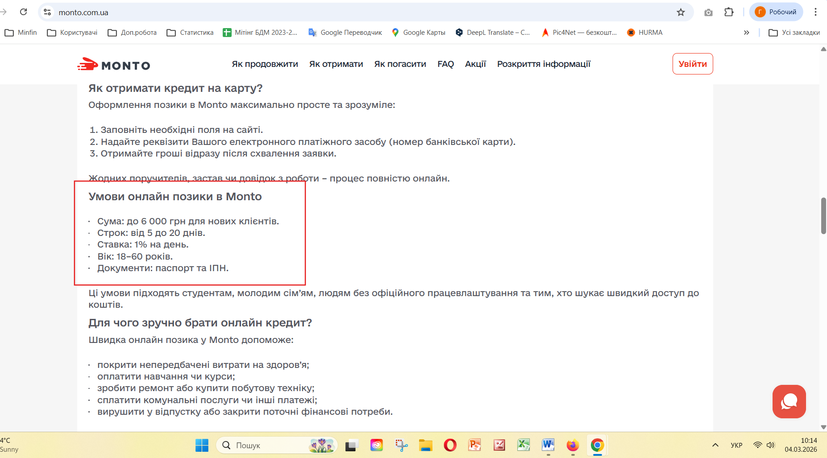Viewport: 827px width, 458px height.
Task: Click the scrollbar down arrow
Action: click(823, 427)
